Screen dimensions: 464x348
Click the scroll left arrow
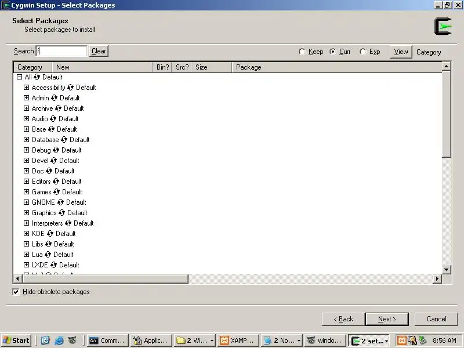coord(18,279)
